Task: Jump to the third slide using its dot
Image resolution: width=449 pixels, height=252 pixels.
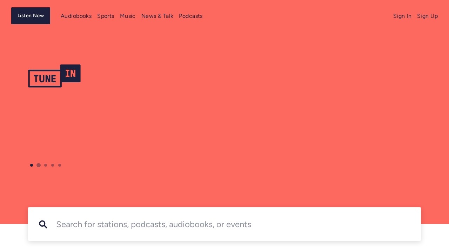Action: [x=46, y=165]
